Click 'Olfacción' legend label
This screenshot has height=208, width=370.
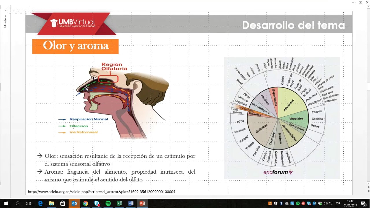(x=79, y=126)
